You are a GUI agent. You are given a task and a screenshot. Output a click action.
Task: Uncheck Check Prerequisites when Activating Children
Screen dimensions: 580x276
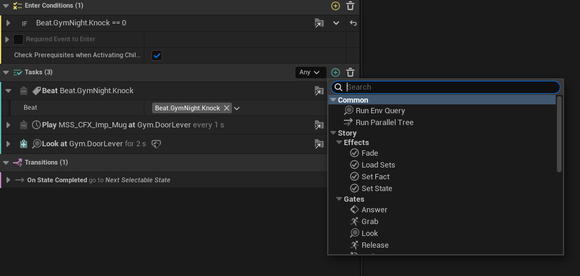click(x=157, y=55)
